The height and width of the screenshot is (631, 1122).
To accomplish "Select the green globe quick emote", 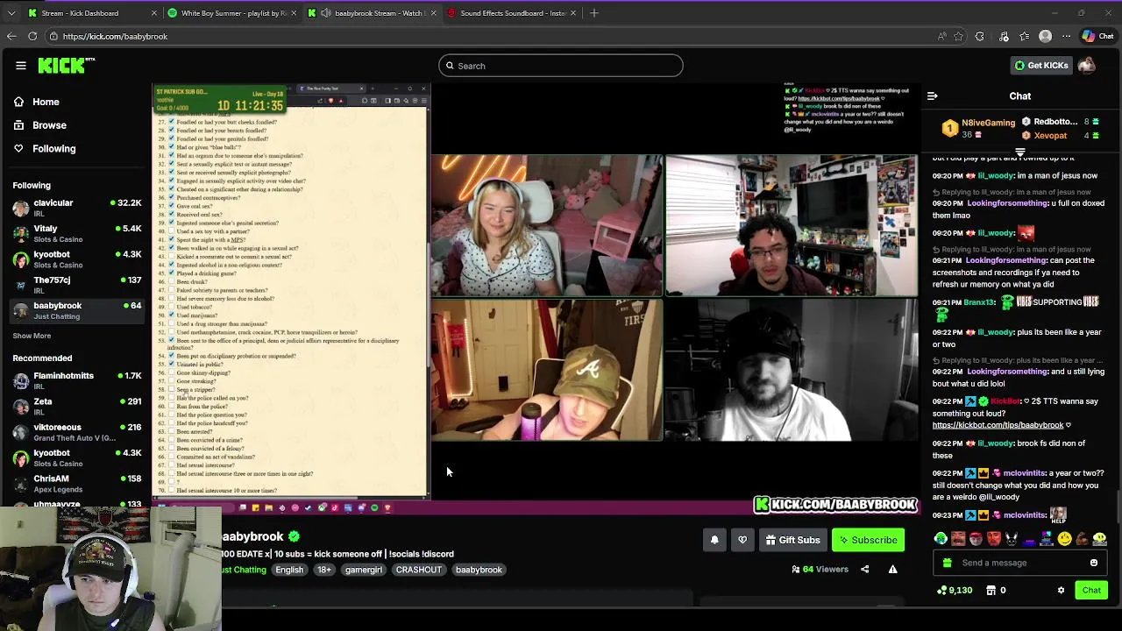I will 941,539.
